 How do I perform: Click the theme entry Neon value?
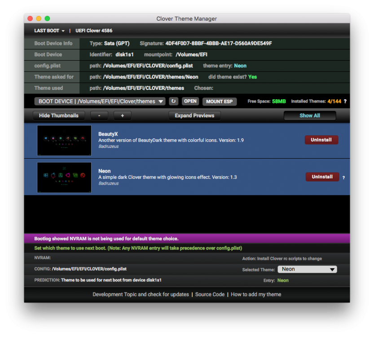tap(240, 66)
